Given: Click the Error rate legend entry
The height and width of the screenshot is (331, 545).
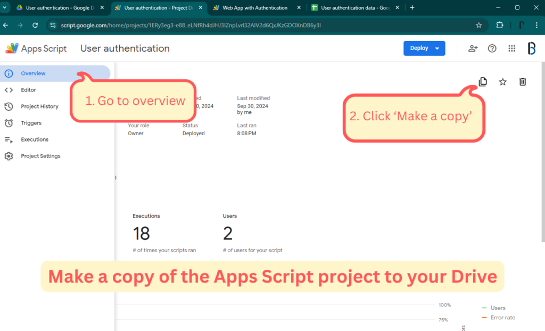Looking at the screenshot, I should coord(498,318).
